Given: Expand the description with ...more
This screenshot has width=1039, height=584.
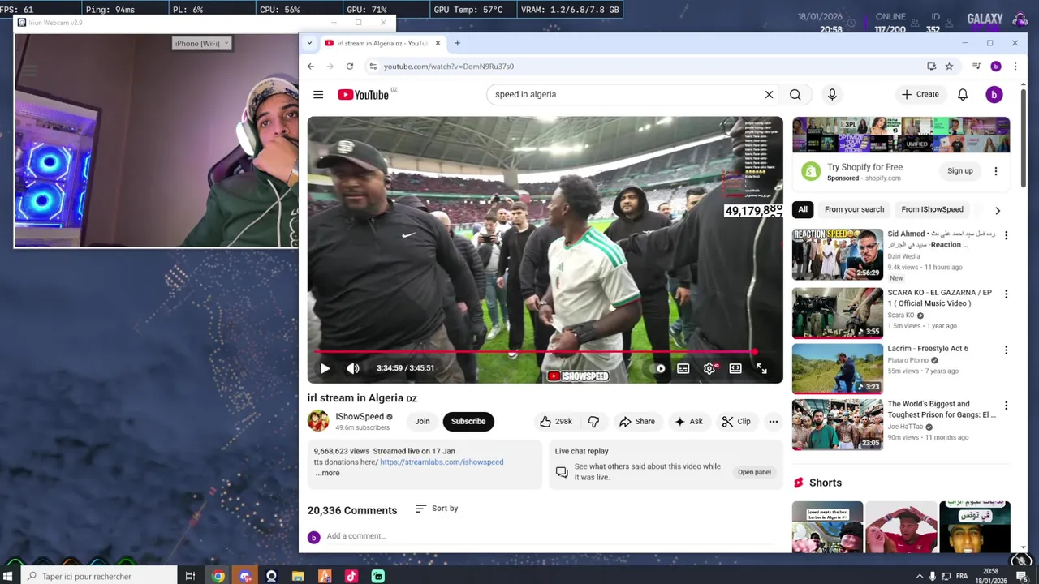Looking at the screenshot, I should click(x=328, y=473).
